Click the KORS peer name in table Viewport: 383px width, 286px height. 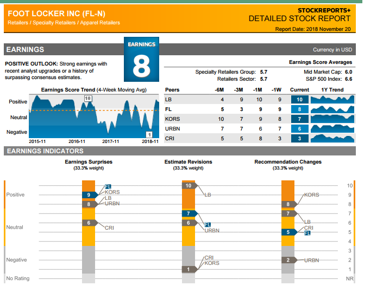172,119
